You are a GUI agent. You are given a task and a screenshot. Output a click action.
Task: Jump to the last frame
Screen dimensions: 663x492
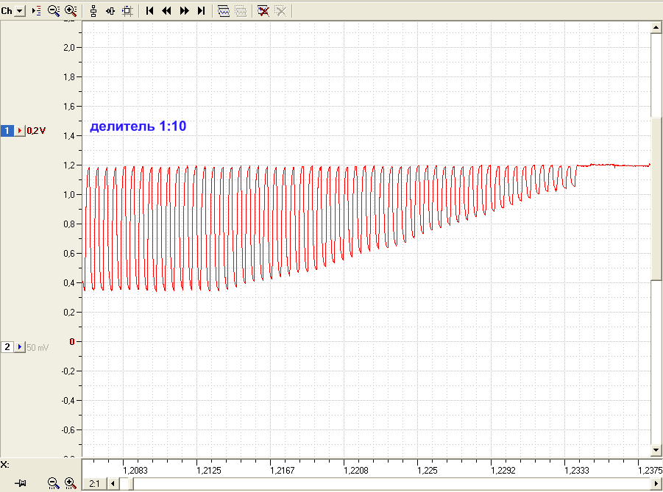tap(202, 11)
